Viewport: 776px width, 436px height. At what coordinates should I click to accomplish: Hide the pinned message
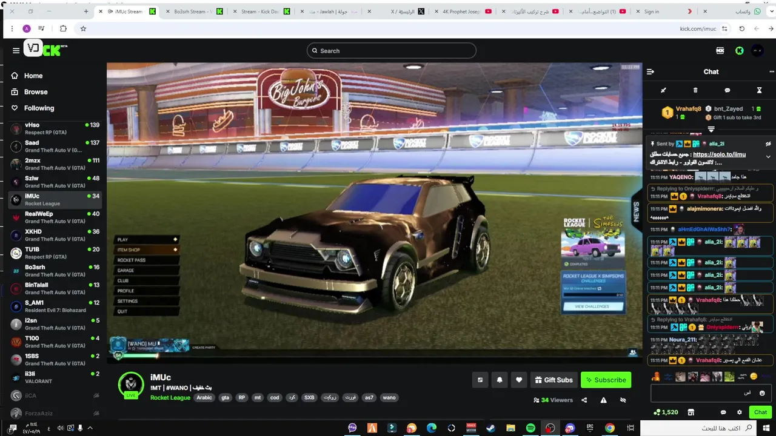768,144
